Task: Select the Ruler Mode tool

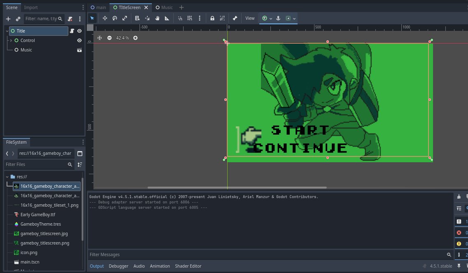Action: [x=167, y=18]
